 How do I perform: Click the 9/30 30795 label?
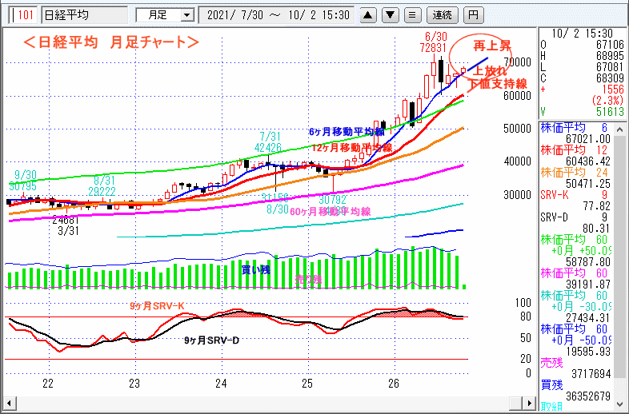23,181
